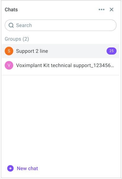
Task: Collapse the Groups (2) section header
Action: pos(17,39)
